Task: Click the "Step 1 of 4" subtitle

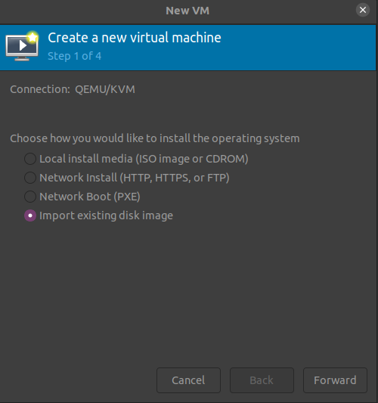Action: click(75, 56)
